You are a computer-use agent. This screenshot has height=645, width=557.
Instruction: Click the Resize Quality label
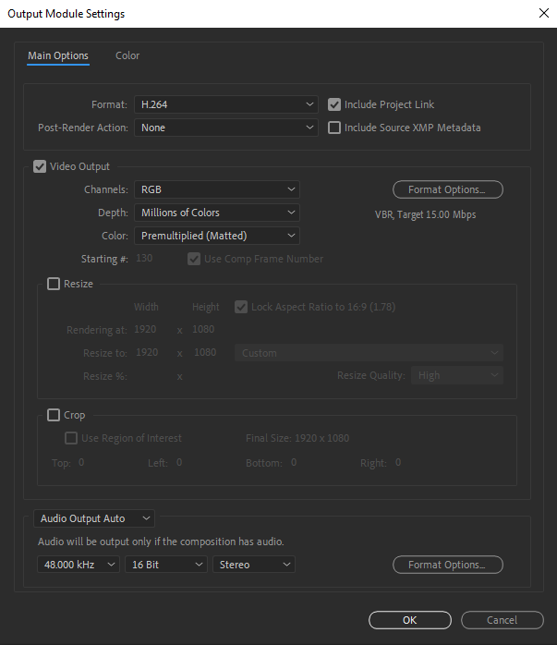(x=371, y=375)
